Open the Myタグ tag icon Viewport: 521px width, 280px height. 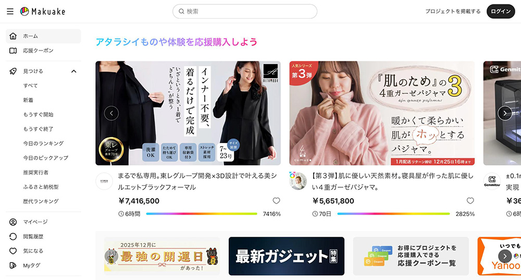tap(13, 265)
